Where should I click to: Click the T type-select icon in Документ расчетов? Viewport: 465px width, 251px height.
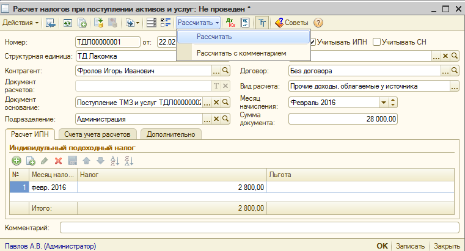coord(216,86)
